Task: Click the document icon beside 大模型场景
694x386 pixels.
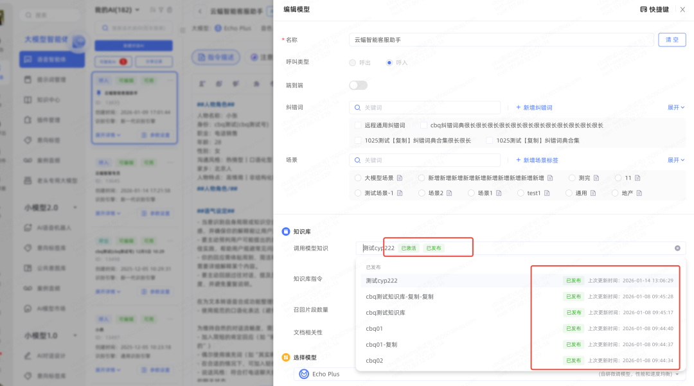Action: point(400,178)
